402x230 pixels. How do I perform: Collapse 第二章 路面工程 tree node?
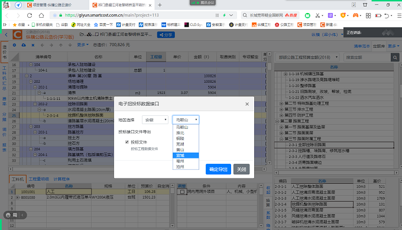pos(277,121)
